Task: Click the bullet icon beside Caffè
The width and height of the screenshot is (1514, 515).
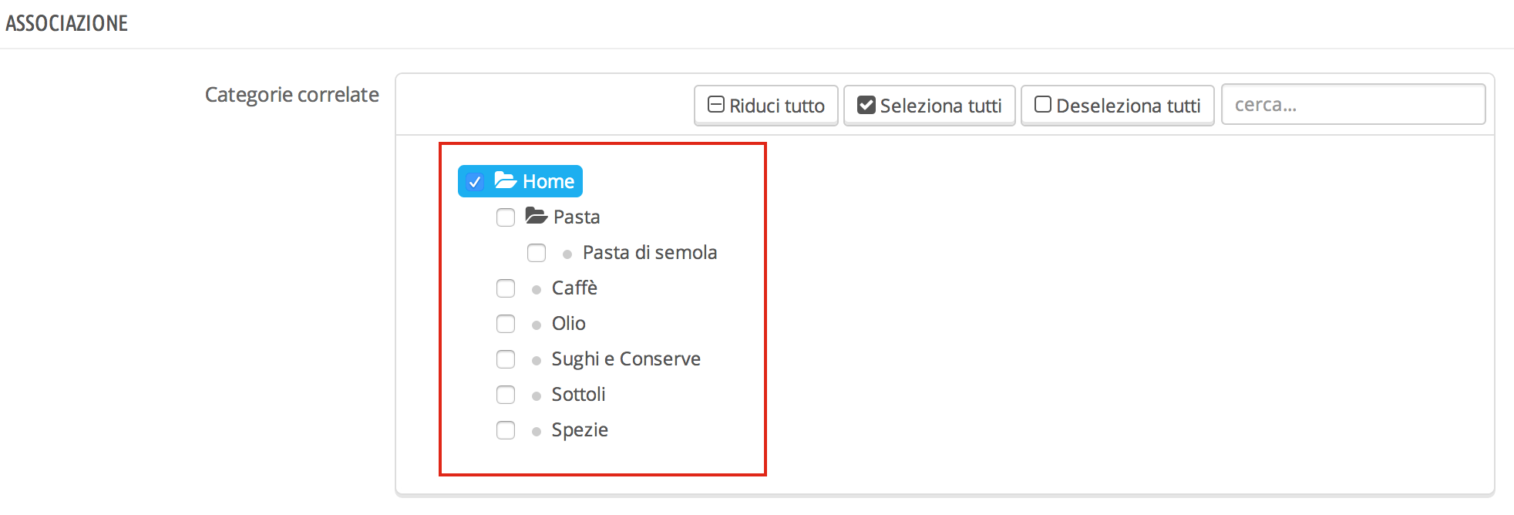Action: point(537,290)
